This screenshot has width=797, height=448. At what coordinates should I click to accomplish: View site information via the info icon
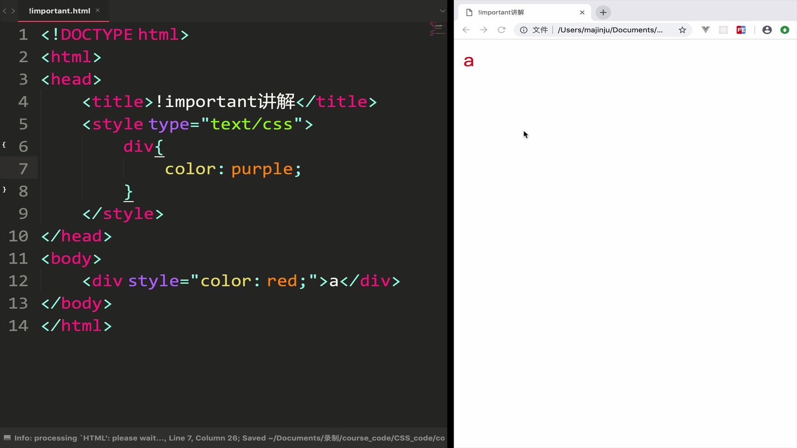click(x=524, y=30)
